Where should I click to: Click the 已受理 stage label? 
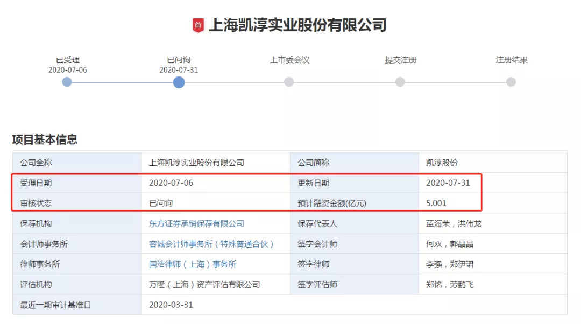click(x=67, y=60)
